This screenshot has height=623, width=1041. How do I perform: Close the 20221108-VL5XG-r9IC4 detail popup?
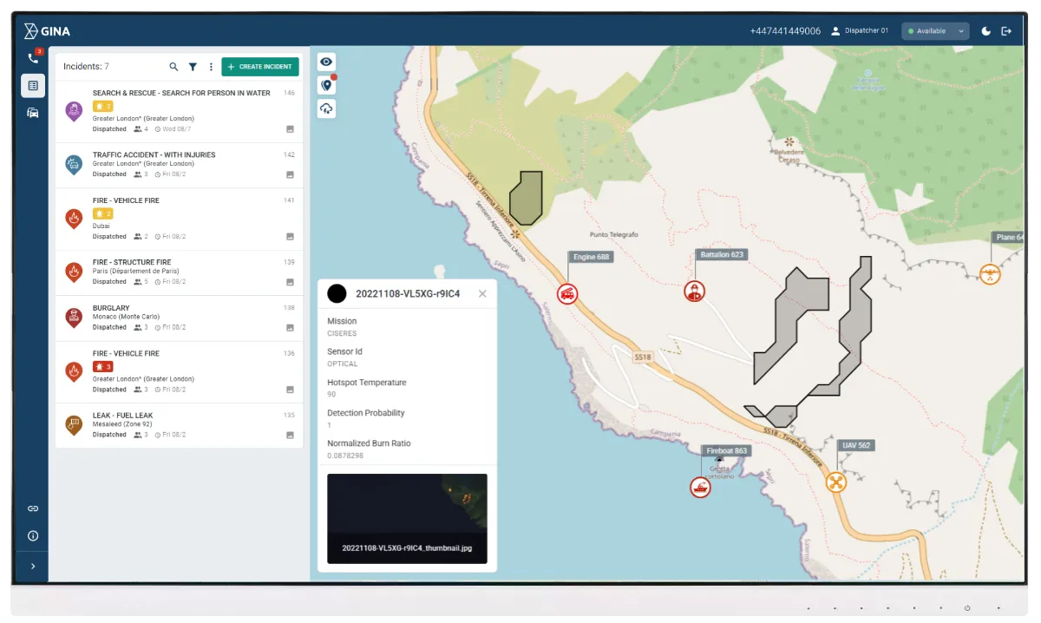click(x=482, y=293)
